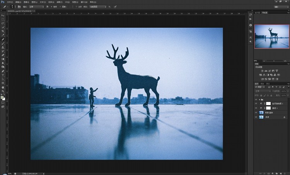Image resolution: width=290 pixels, height=175 pixels.
Task: Select the Horizontal Type tool
Action: pyautogui.click(x=3, y=75)
